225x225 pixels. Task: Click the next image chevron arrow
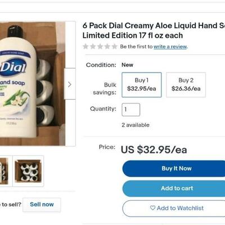pyautogui.click(x=70, y=84)
